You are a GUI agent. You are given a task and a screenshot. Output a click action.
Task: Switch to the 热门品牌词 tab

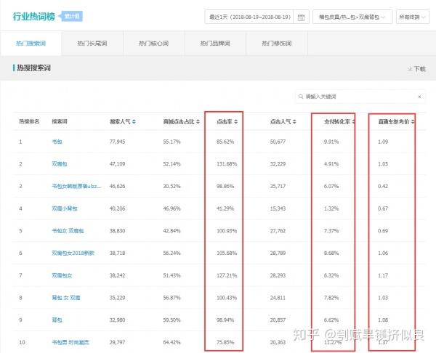[215, 44]
